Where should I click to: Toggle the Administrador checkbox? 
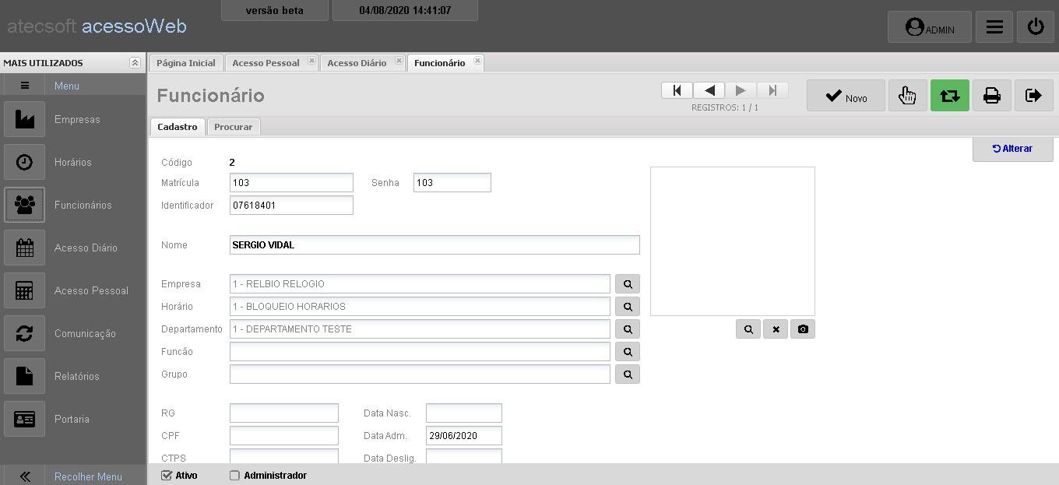pos(234,476)
